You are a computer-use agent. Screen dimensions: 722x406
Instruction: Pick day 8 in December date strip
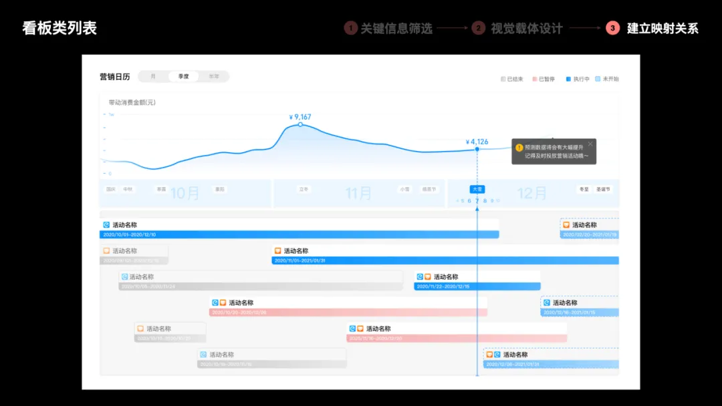pyautogui.click(x=485, y=201)
